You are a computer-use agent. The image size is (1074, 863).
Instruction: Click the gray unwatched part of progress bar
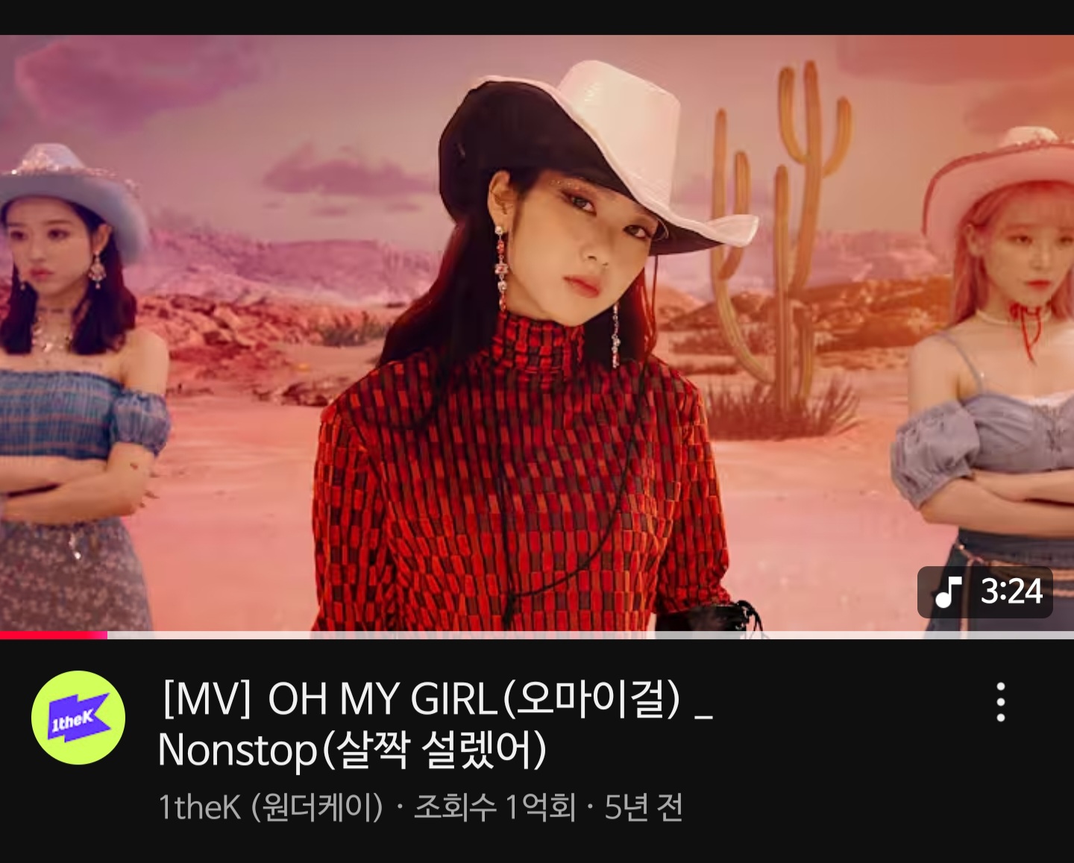591,635
